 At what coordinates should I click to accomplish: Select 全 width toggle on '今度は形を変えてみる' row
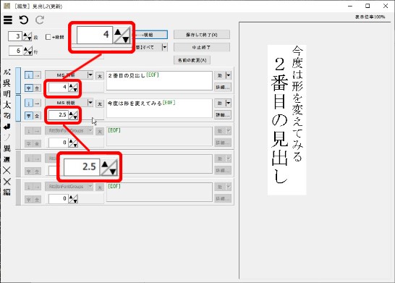pos(37,116)
